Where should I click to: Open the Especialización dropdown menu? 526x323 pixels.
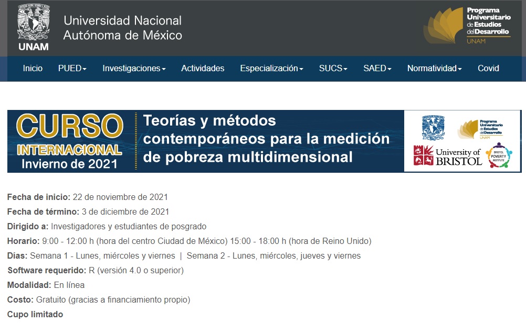click(x=271, y=68)
